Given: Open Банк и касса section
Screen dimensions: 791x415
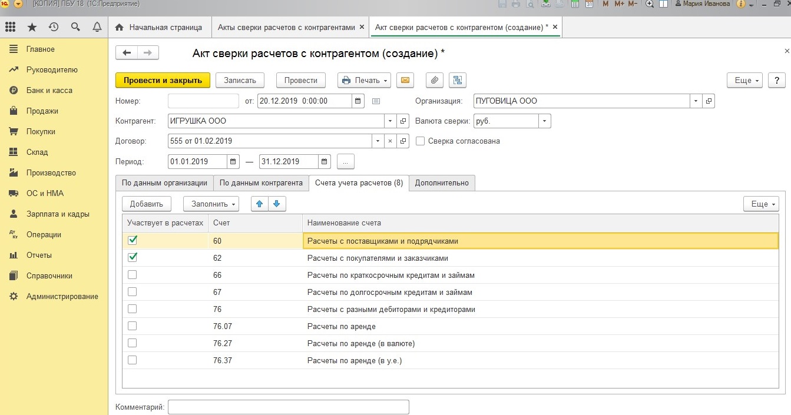Looking at the screenshot, I should pos(49,91).
